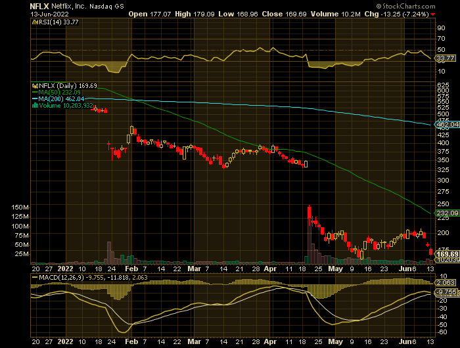The height and width of the screenshot is (348, 460).
Task: Click the Close 169.69 header value
Action: [x=285, y=14]
